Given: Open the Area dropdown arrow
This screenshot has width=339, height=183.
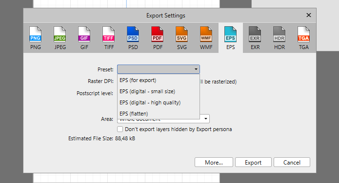Looking at the screenshot, I should point(206,119).
